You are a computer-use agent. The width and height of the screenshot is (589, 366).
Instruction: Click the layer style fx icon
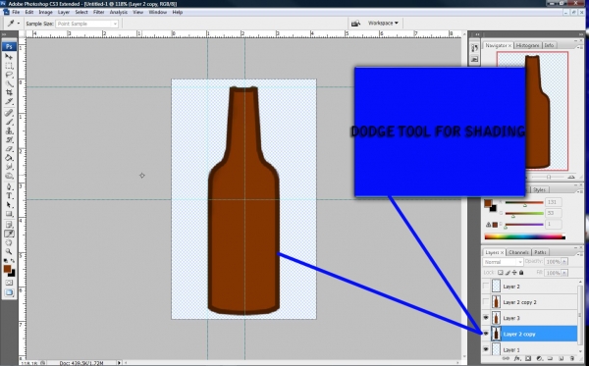tap(517, 359)
